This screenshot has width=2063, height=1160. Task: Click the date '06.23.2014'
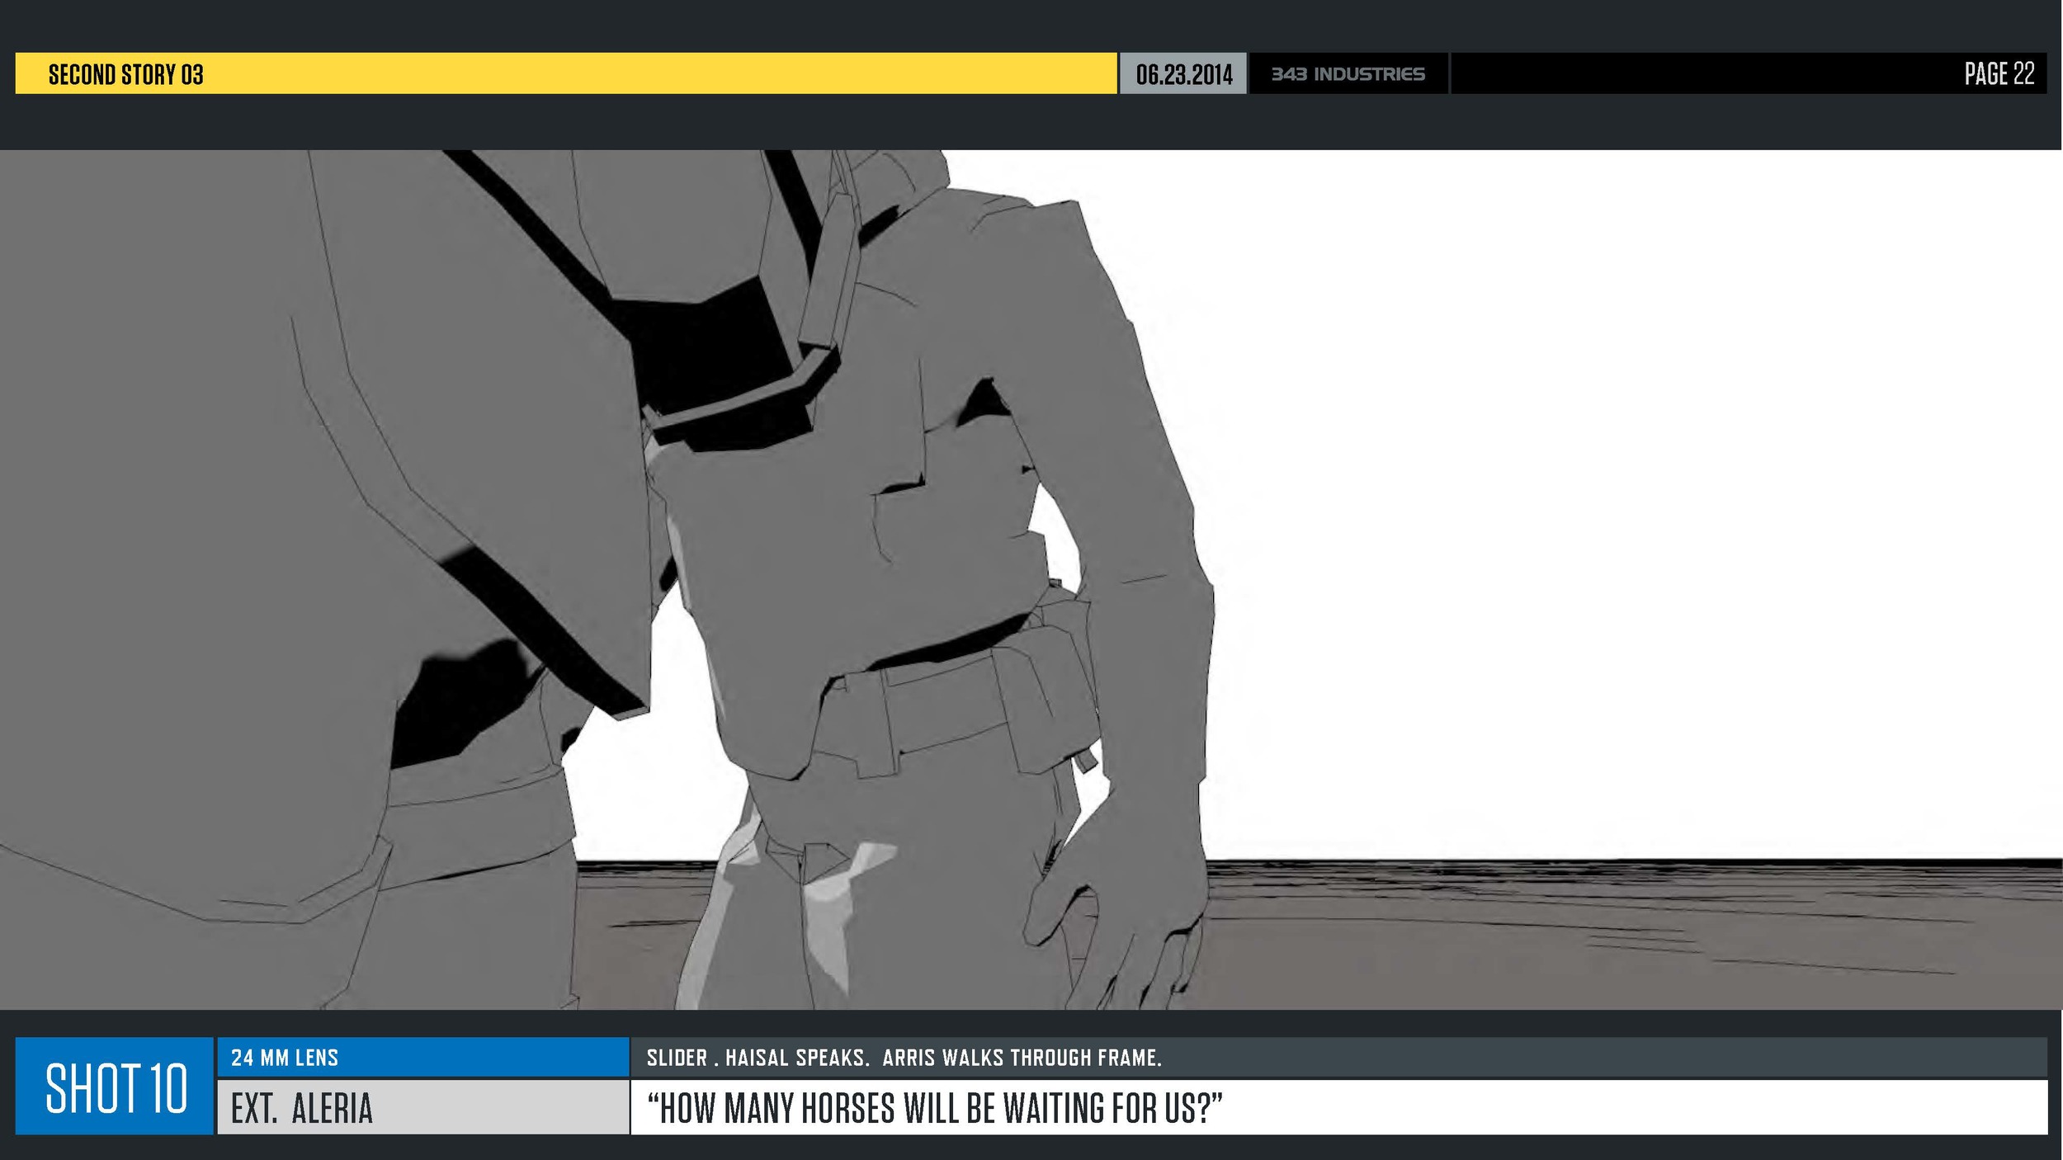click(x=1183, y=74)
